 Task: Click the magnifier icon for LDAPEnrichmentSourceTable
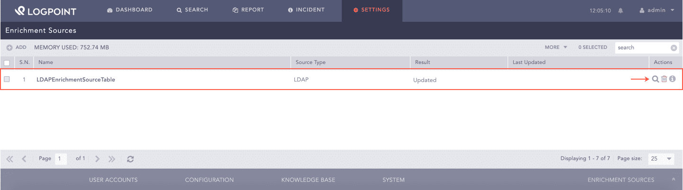pos(655,79)
